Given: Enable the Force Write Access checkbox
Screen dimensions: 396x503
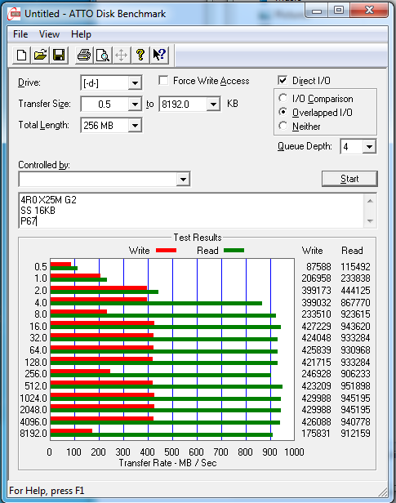Looking at the screenshot, I should pyautogui.click(x=163, y=80).
